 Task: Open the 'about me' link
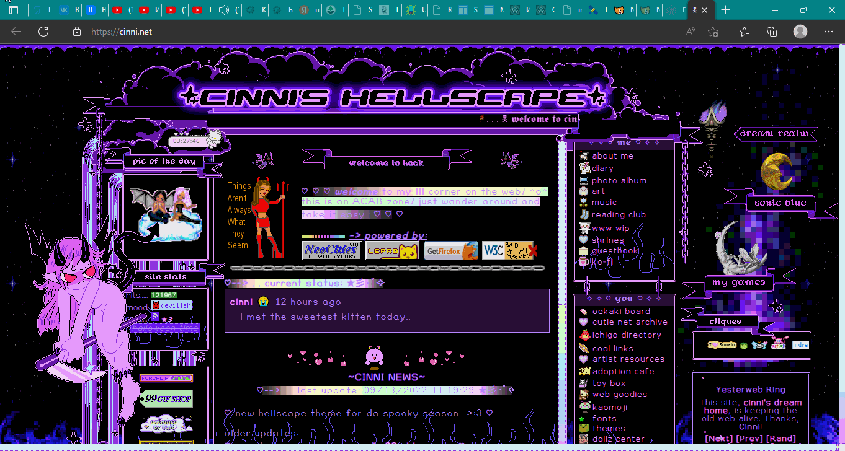pyautogui.click(x=612, y=156)
